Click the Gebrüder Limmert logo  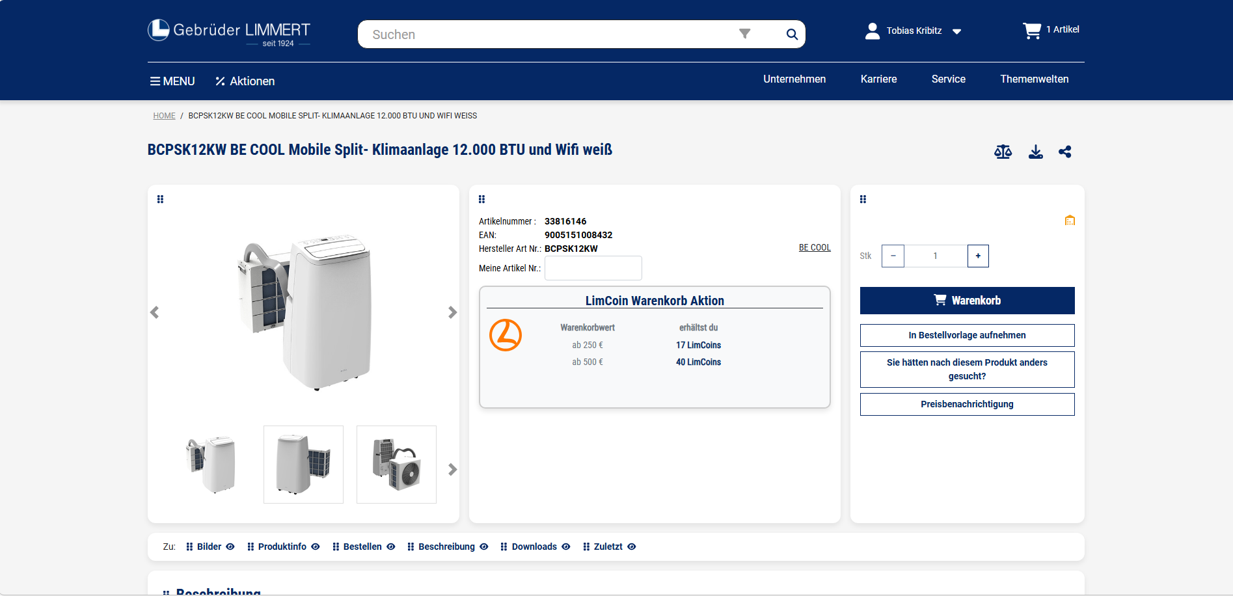click(229, 33)
